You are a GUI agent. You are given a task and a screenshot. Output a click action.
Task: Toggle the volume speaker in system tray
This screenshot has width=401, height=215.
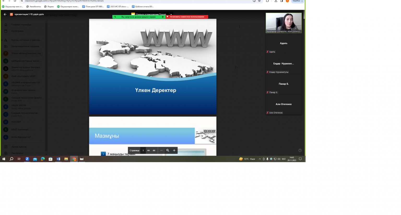[279, 159]
